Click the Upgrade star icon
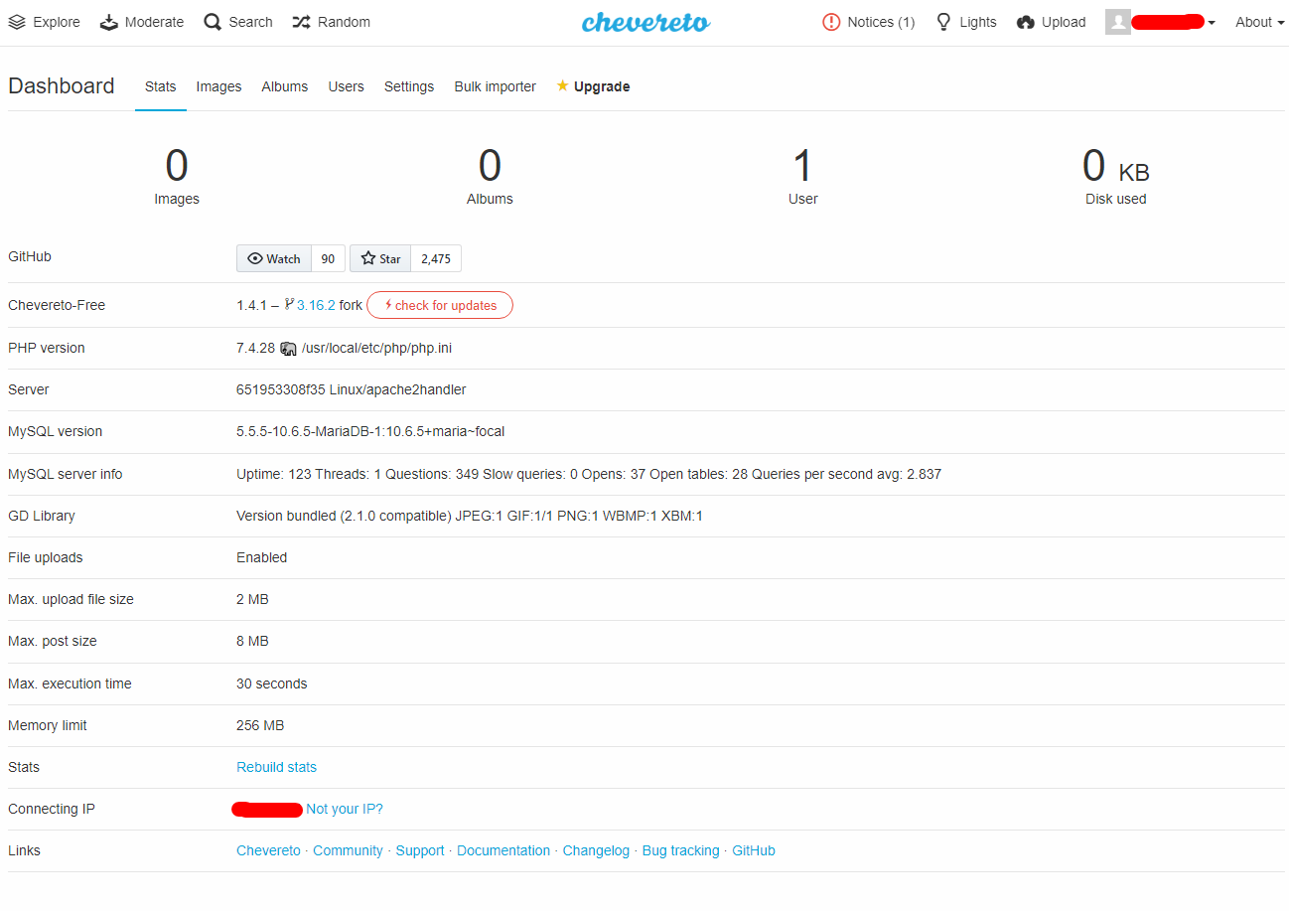This screenshot has width=1289, height=911. [x=563, y=86]
